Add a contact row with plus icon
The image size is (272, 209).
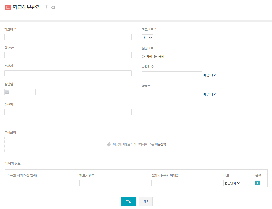(x=257, y=183)
